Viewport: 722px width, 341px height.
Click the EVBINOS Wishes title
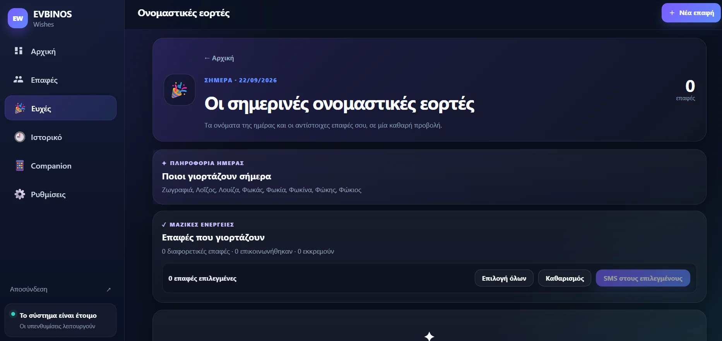52,18
